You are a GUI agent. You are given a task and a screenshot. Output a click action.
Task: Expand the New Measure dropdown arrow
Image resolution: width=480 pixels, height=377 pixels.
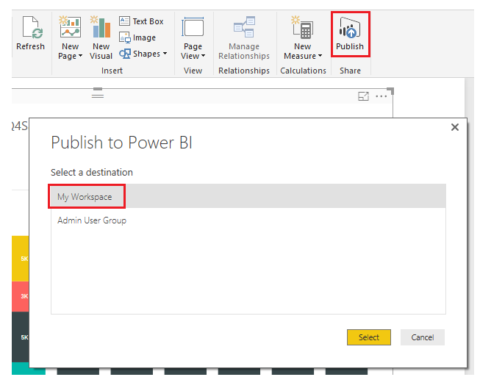(x=320, y=56)
